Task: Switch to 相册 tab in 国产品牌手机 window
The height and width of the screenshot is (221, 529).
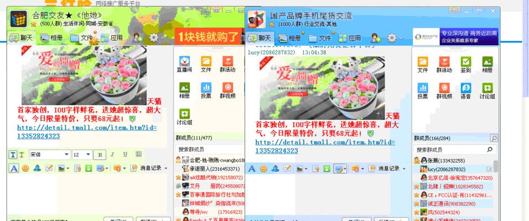Action: pyautogui.click(x=290, y=38)
